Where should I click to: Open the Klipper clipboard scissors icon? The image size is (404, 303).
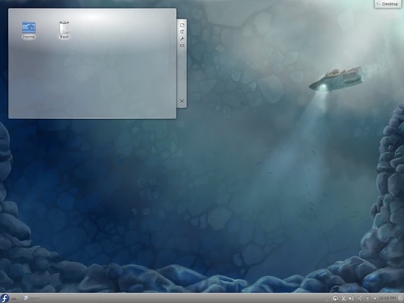343,298
